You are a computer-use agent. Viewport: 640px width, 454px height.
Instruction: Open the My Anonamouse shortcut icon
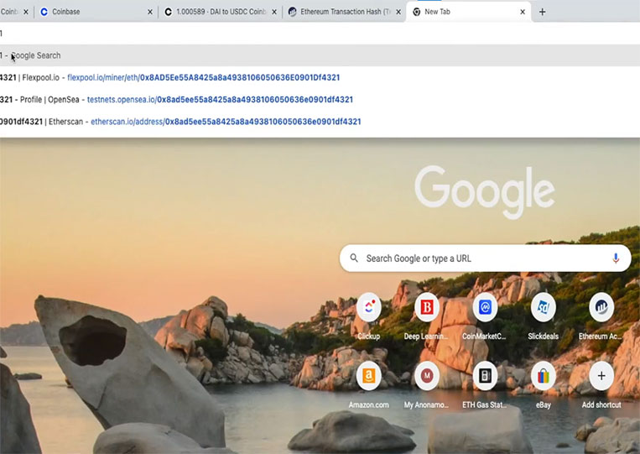(x=427, y=376)
